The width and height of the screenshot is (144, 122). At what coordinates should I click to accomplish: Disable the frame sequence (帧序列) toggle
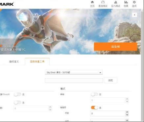[95, 108]
